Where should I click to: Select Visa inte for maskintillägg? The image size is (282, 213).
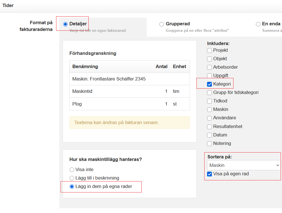tap(72, 170)
